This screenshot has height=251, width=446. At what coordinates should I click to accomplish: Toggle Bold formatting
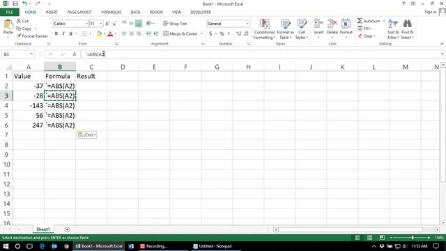(56, 33)
